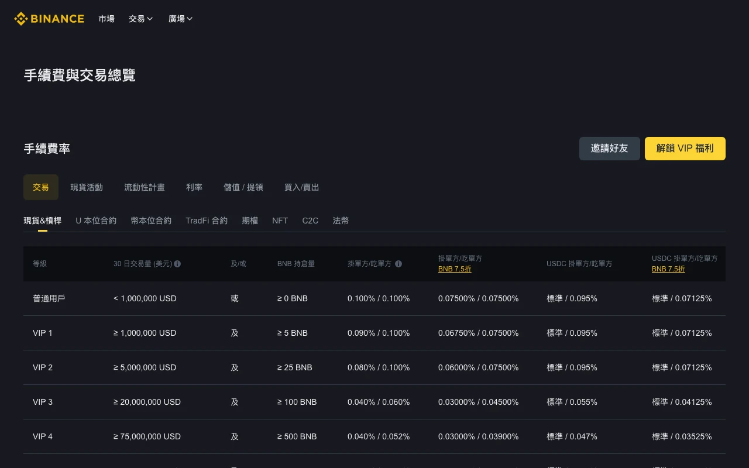Open the 買入/賣出 tab
This screenshot has height=468, width=749.
pos(302,187)
